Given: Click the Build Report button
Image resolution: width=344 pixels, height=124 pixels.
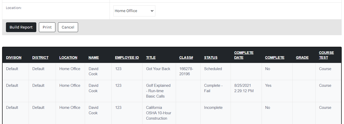Looking at the screenshot, I should (x=21, y=27).
